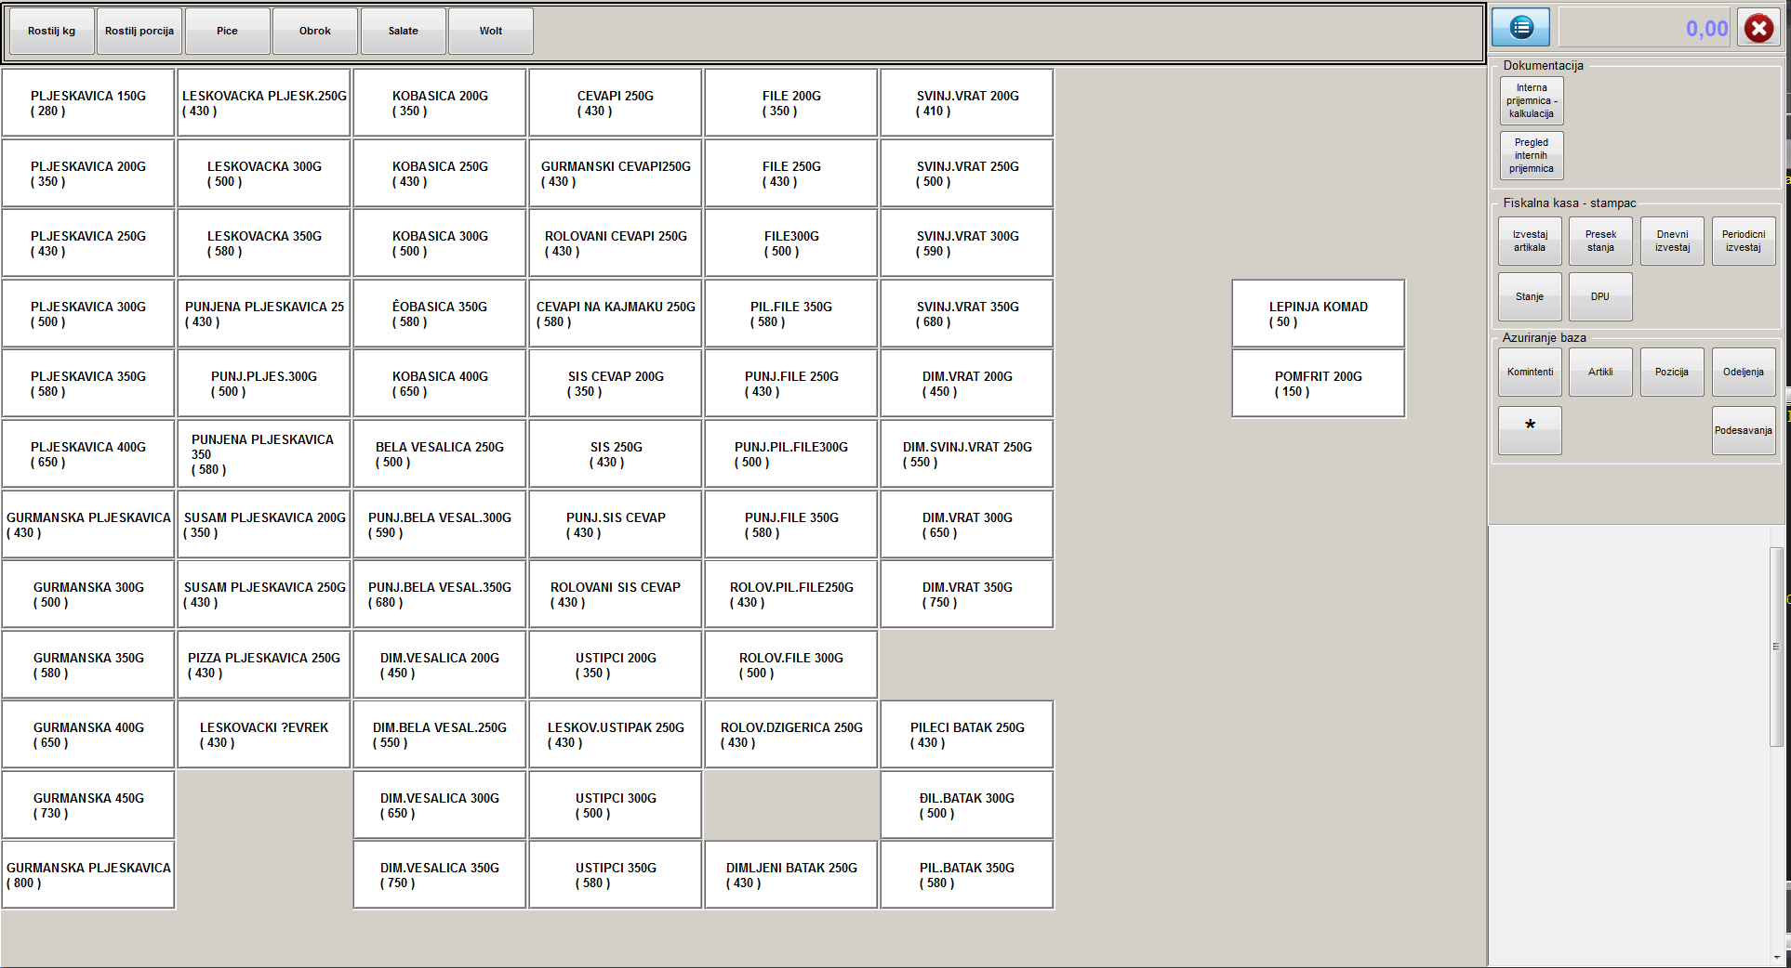
Task: Open the Rostilj kg category tab
Action: (x=51, y=31)
